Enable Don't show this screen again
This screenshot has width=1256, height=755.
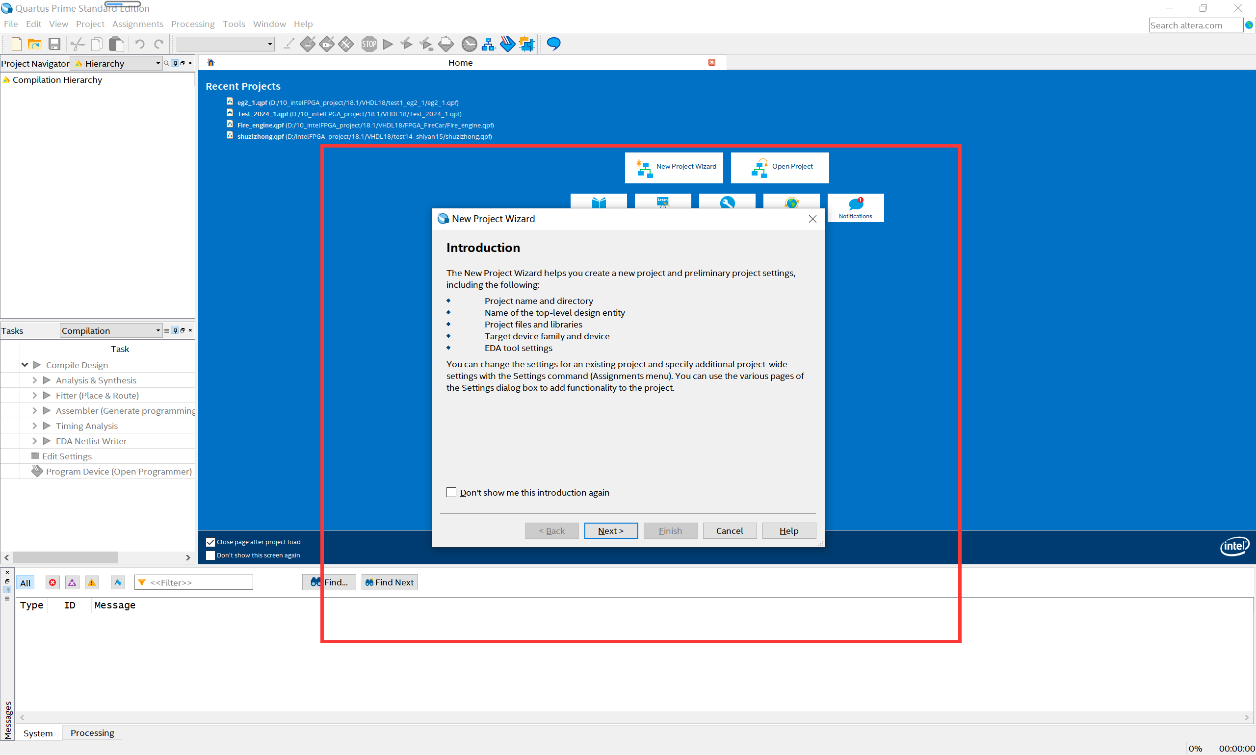point(210,555)
